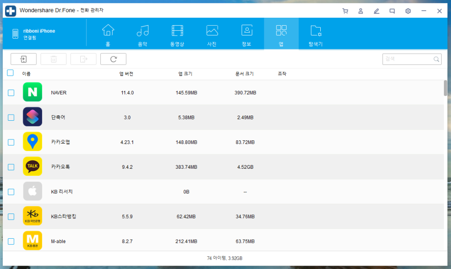Click the Dr.Fone plus logo icon
451x269 pixels.
tap(11, 11)
